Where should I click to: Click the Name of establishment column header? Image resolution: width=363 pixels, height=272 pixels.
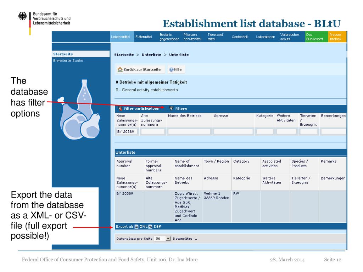188,166
